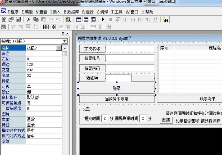Click the hand breakpoint icon
222x155 pixels.
click(155, 19)
